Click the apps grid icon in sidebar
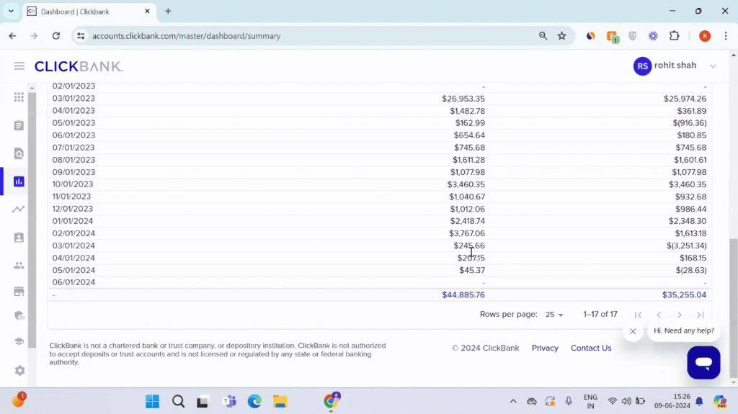The image size is (738, 414). pyautogui.click(x=19, y=97)
